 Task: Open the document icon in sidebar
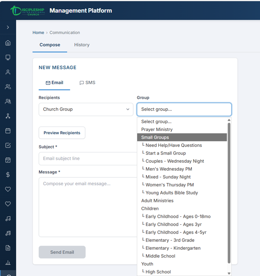coord(8,248)
